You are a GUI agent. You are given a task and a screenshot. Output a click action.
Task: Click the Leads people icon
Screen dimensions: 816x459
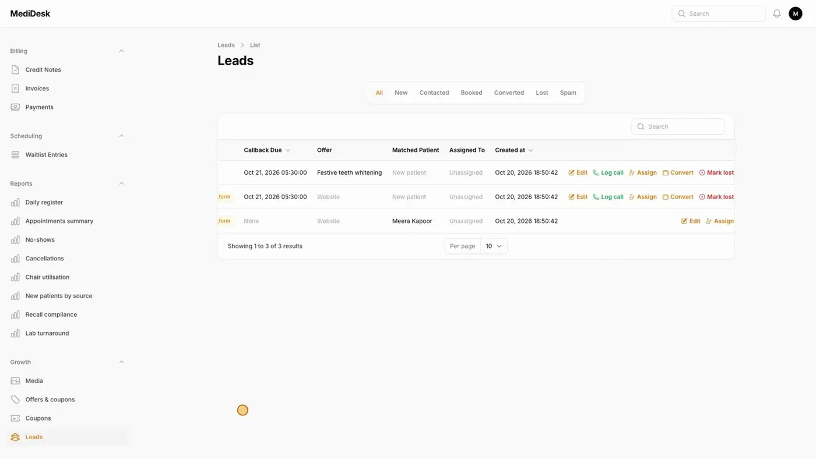15,437
